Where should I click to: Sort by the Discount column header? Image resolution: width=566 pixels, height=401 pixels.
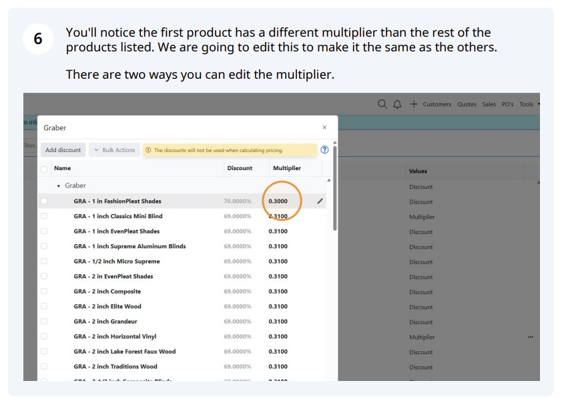240,168
